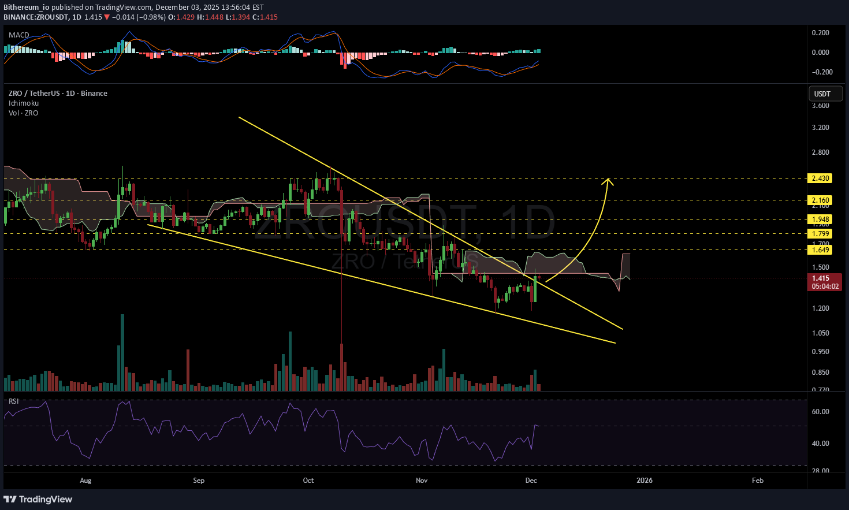Click the 60.00 level on RSI scale
849x510 pixels.
pos(820,412)
